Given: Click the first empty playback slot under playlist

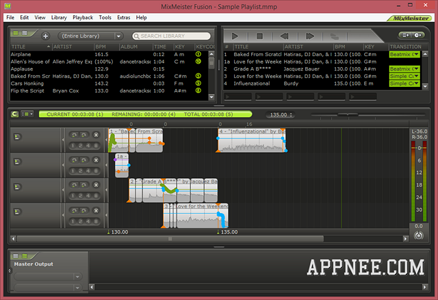Looking at the screenshot, I should (238, 97).
